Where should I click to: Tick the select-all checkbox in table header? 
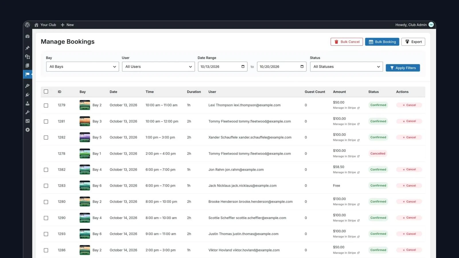(x=46, y=92)
